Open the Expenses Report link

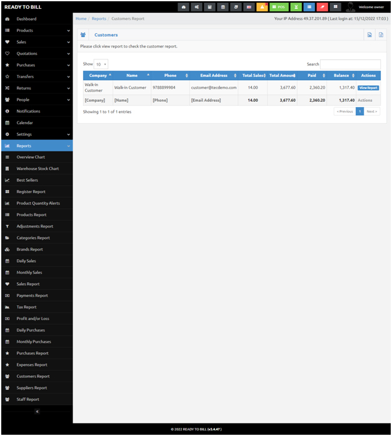37,365
